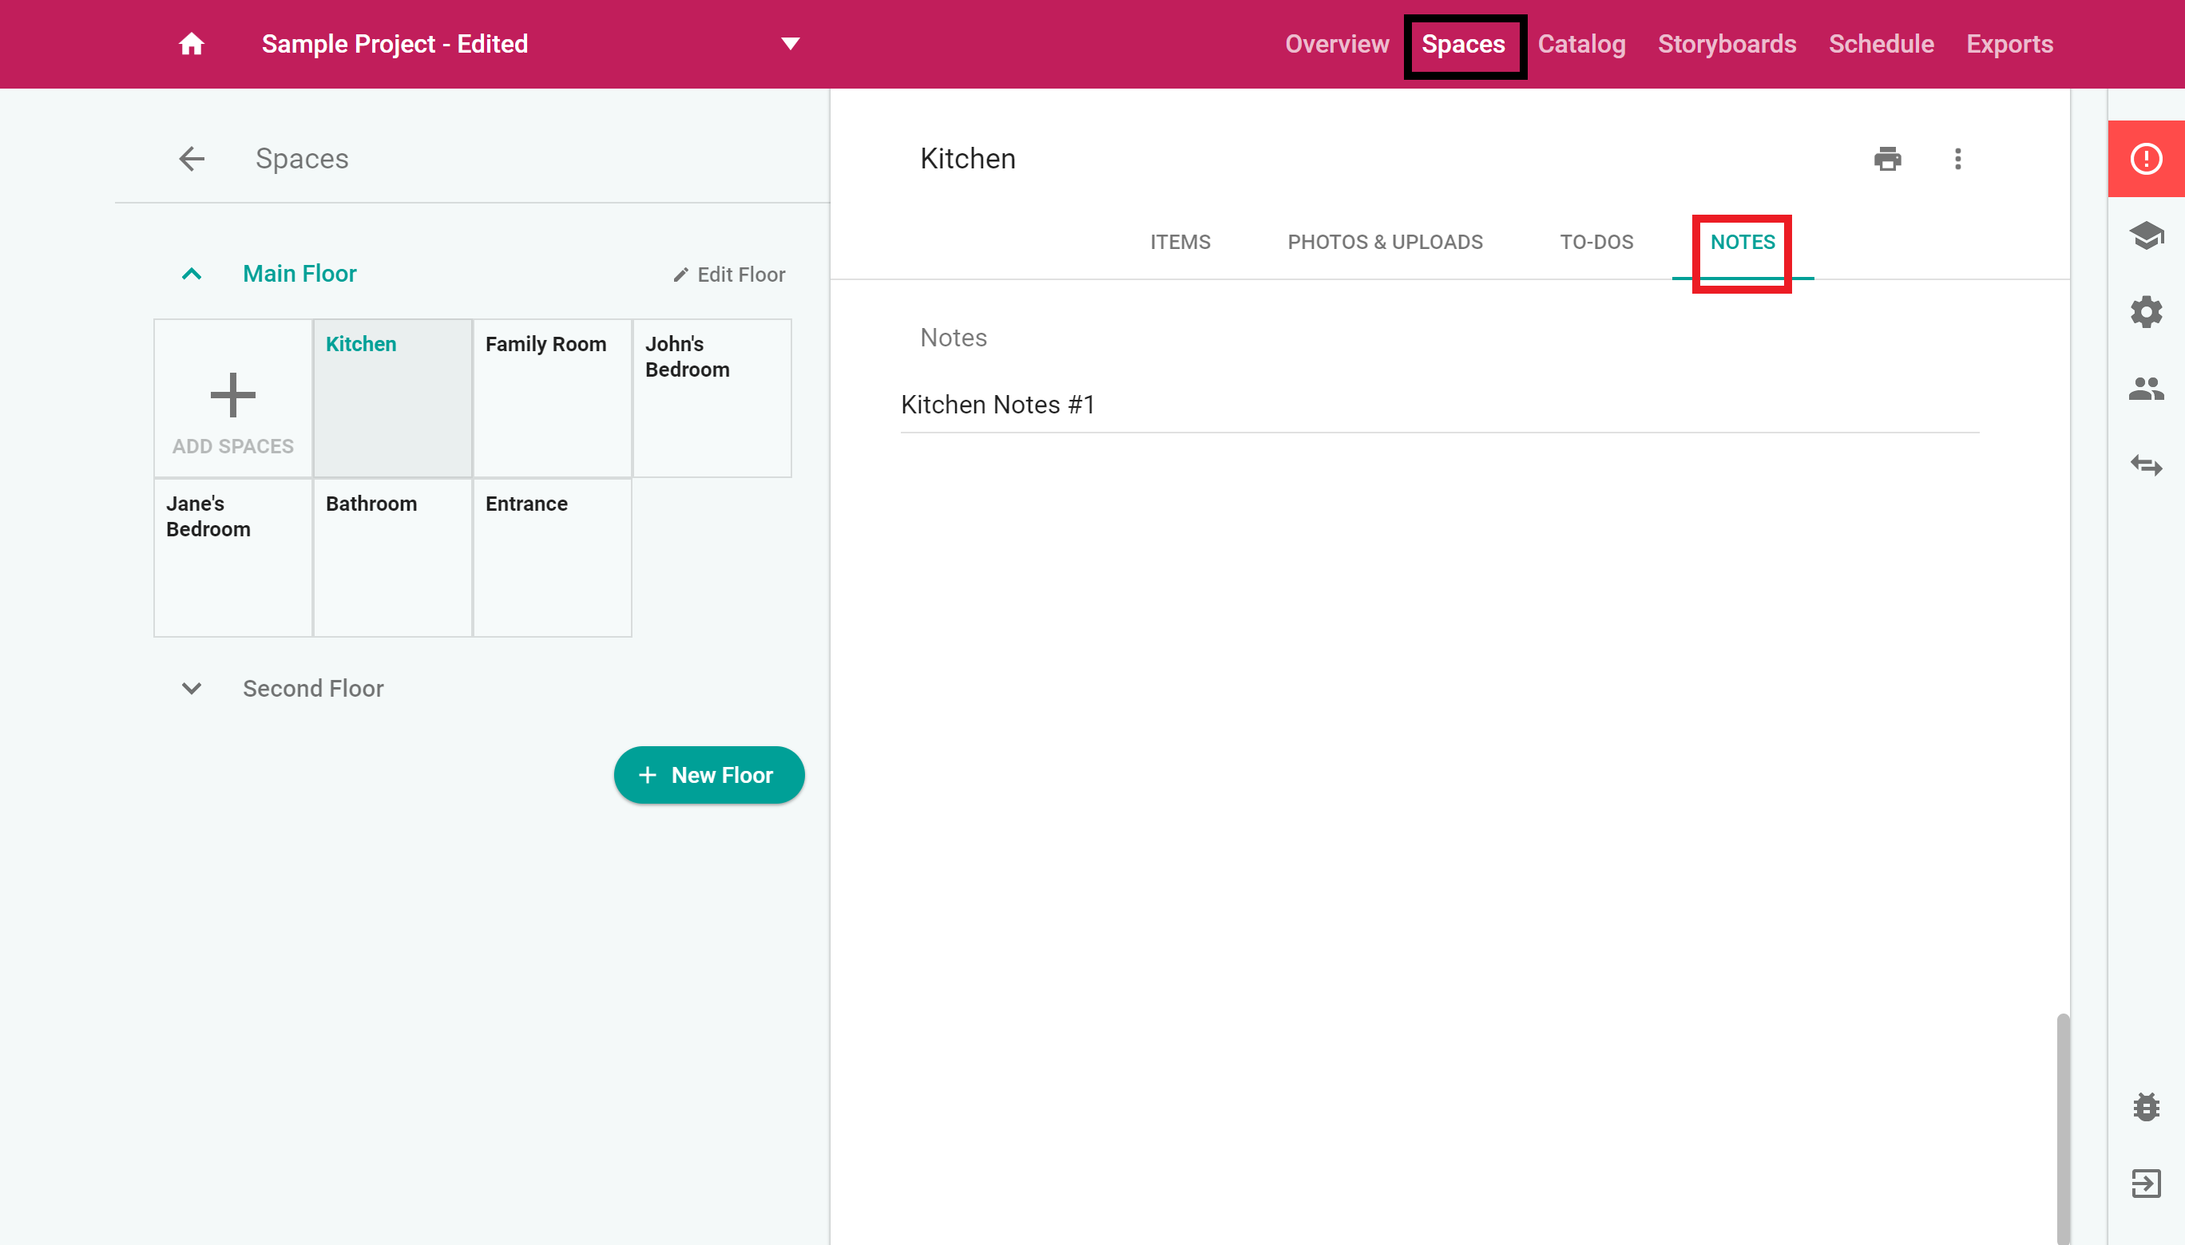
Task: Open the Catalog menu item
Action: tap(1581, 44)
